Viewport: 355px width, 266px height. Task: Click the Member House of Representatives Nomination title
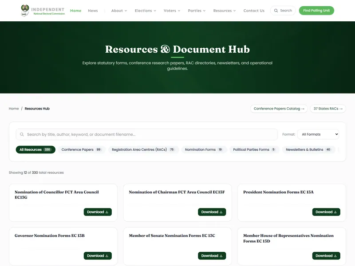(288, 238)
